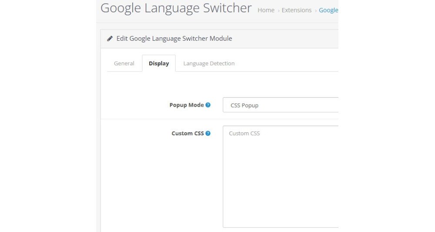Click the blue Google breadcrumb link
This screenshot has width=435, height=232.
point(328,10)
